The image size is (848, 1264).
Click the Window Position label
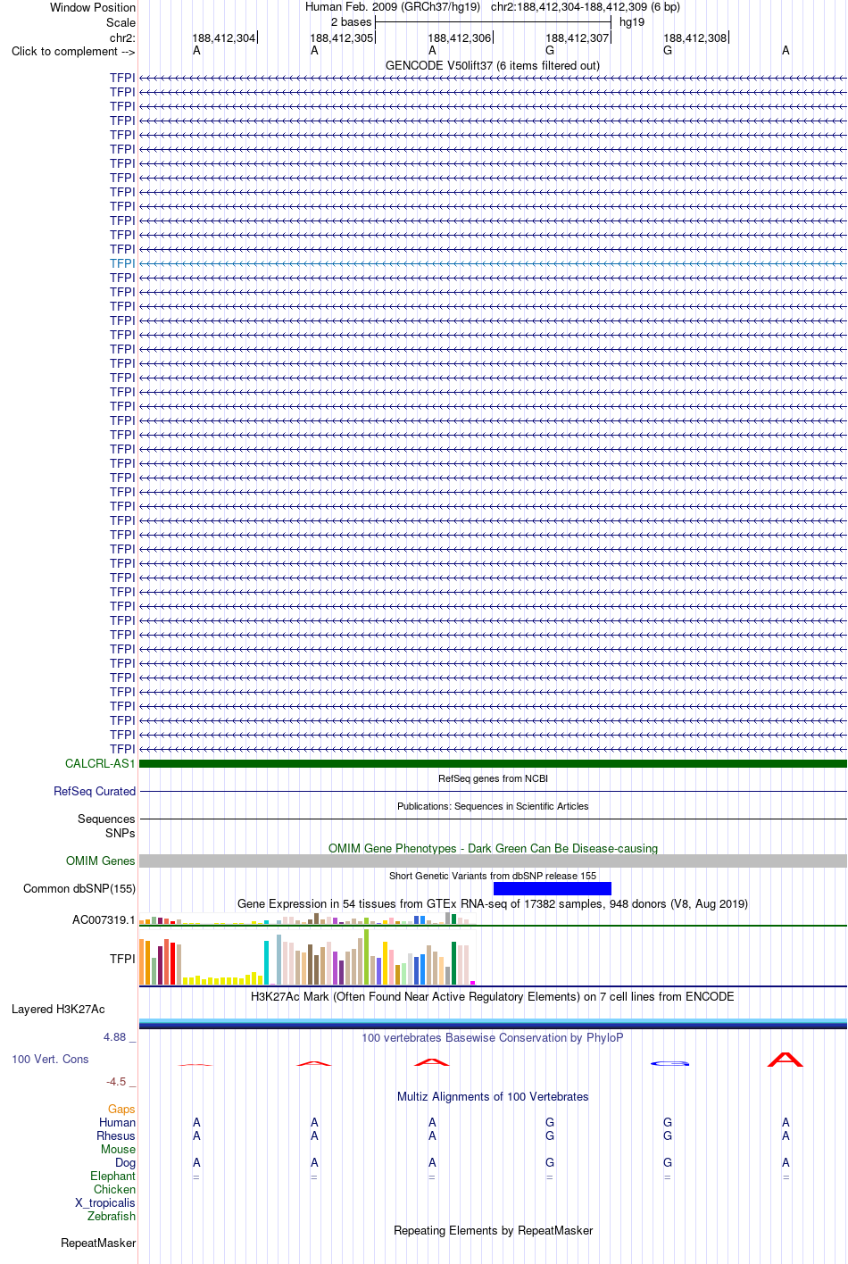(93, 7)
